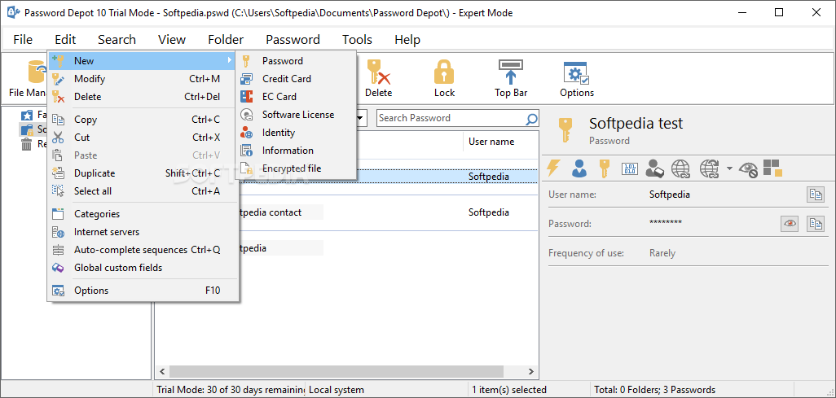The height and width of the screenshot is (398, 836).
Task: Create a new Software License entry
Action: pos(296,115)
